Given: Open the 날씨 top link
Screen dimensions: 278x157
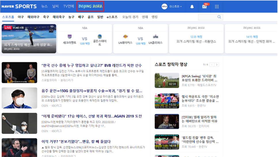Looking at the screenshot, I should (x=55, y=6).
